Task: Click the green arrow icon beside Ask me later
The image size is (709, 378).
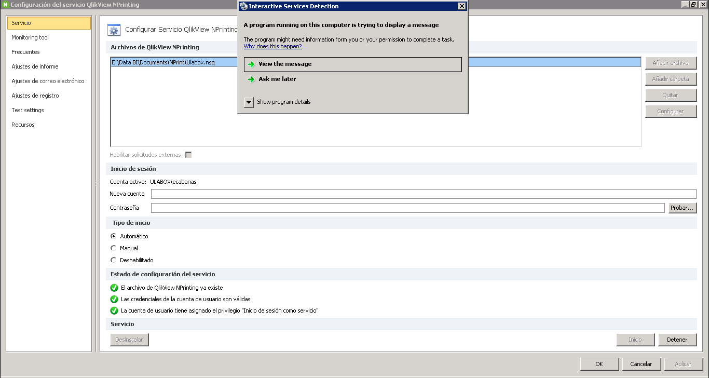Action: (x=251, y=79)
